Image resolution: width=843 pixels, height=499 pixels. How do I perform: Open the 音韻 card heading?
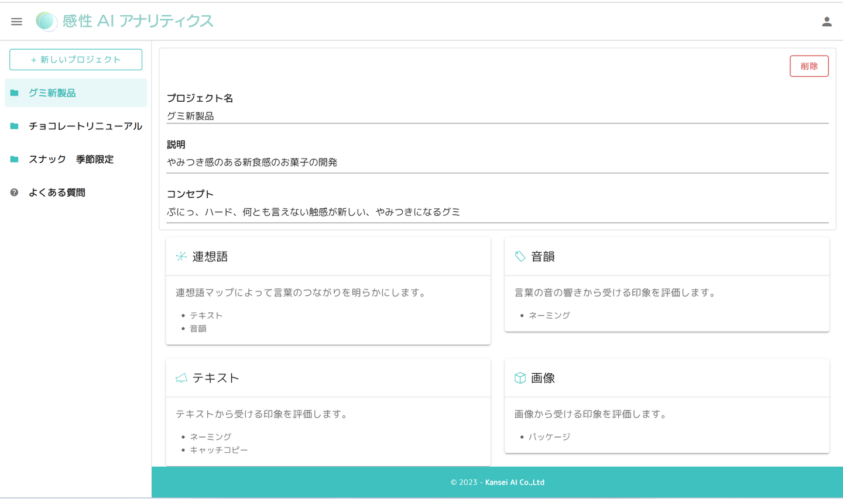(x=543, y=256)
